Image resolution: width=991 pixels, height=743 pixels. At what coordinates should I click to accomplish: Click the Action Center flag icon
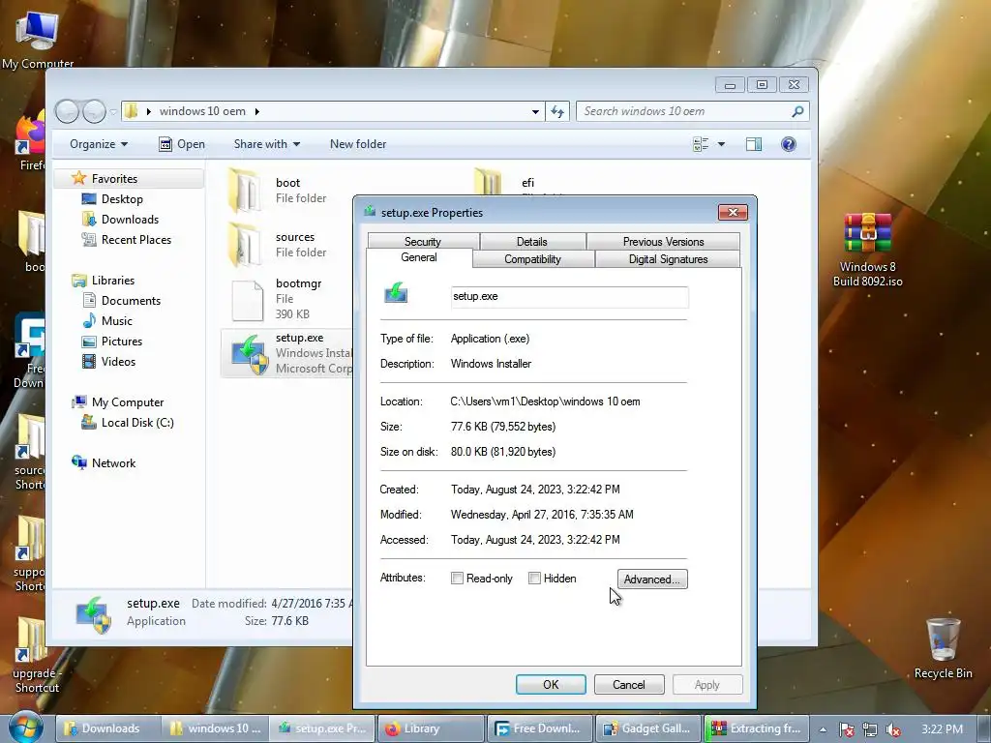point(846,729)
